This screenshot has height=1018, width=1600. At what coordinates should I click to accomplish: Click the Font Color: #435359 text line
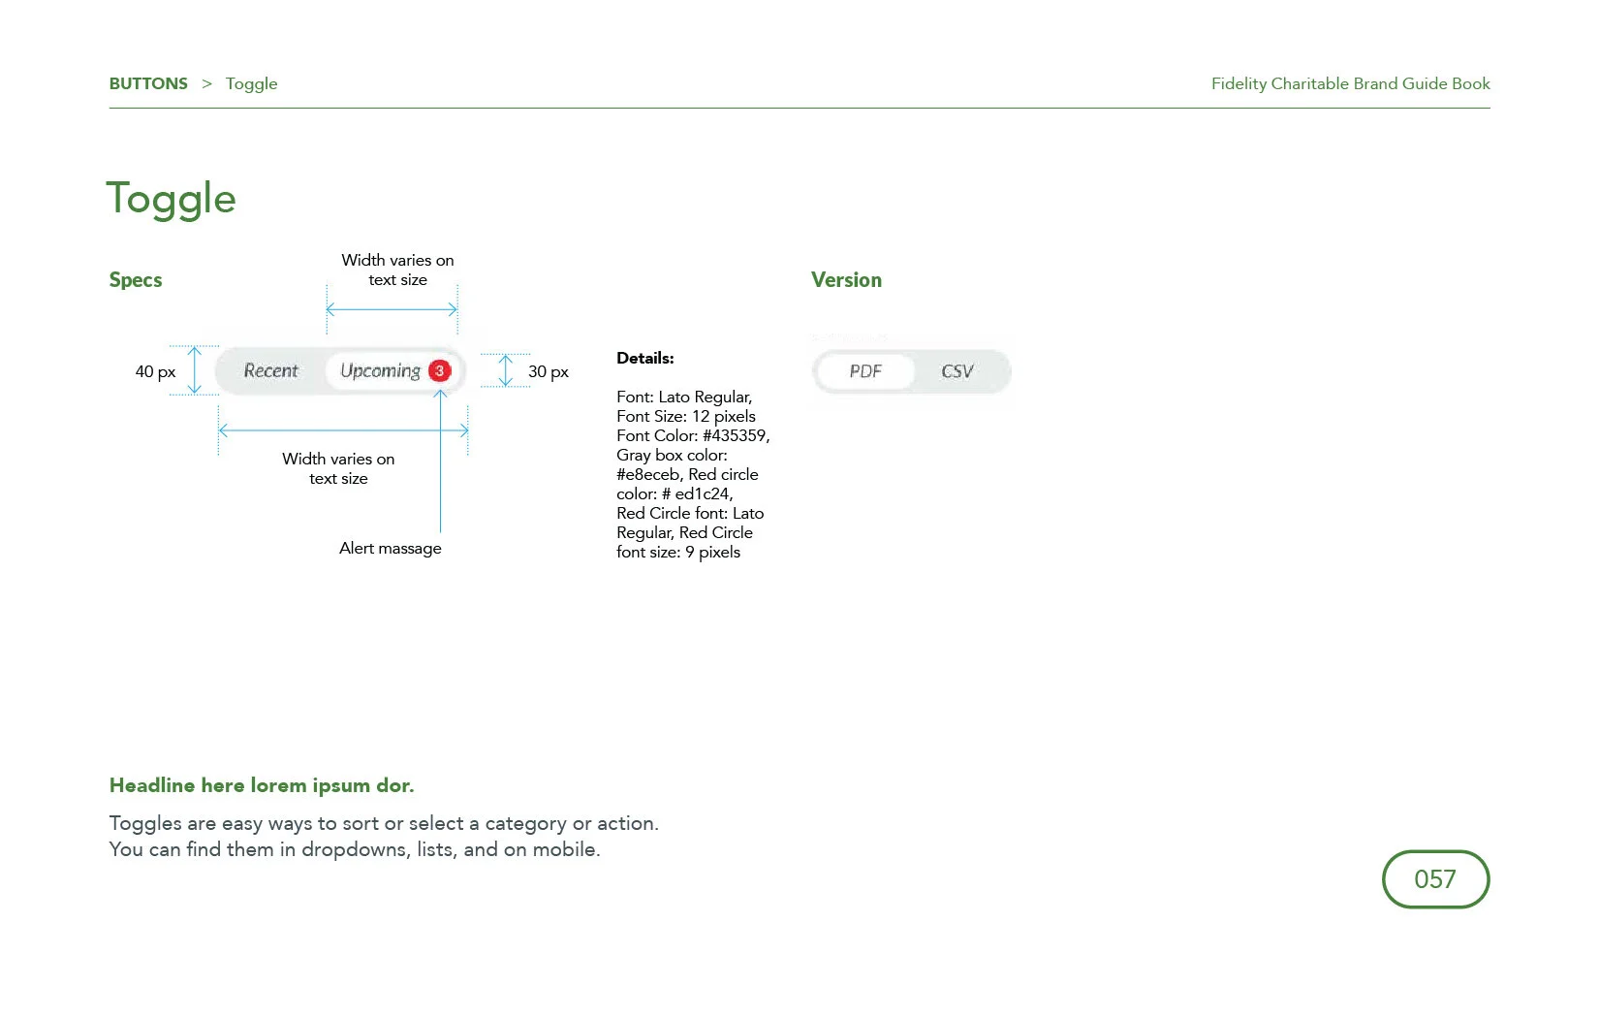[693, 435]
